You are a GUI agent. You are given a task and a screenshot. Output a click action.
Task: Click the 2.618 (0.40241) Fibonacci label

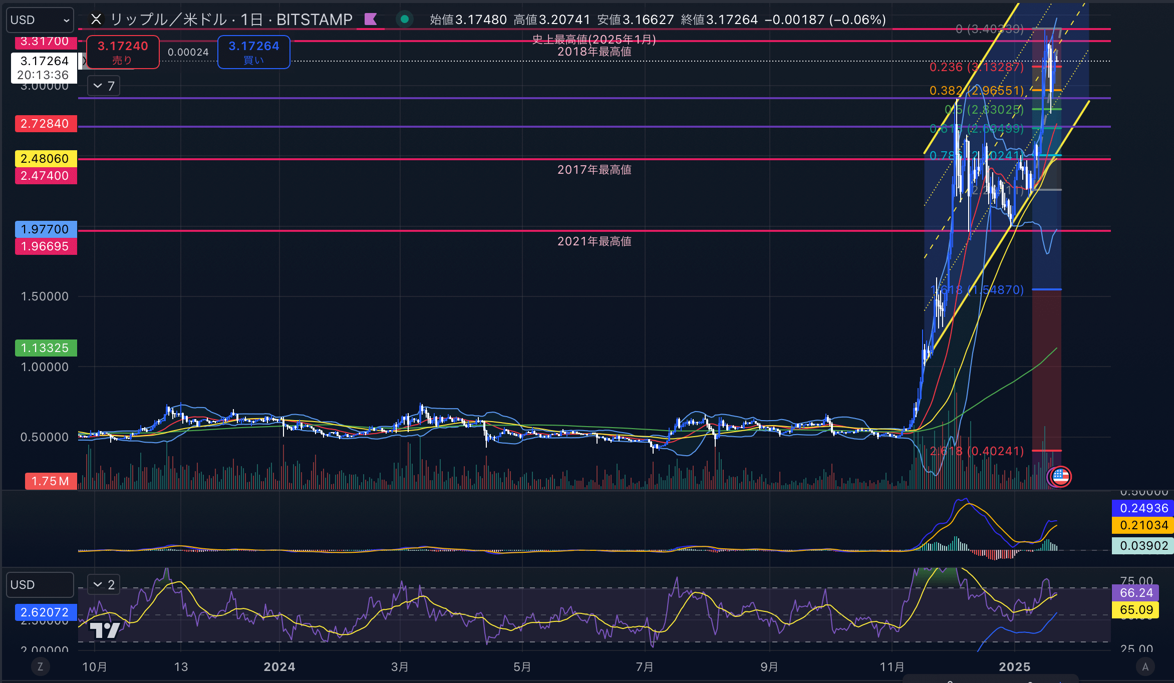(x=977, y=451)
